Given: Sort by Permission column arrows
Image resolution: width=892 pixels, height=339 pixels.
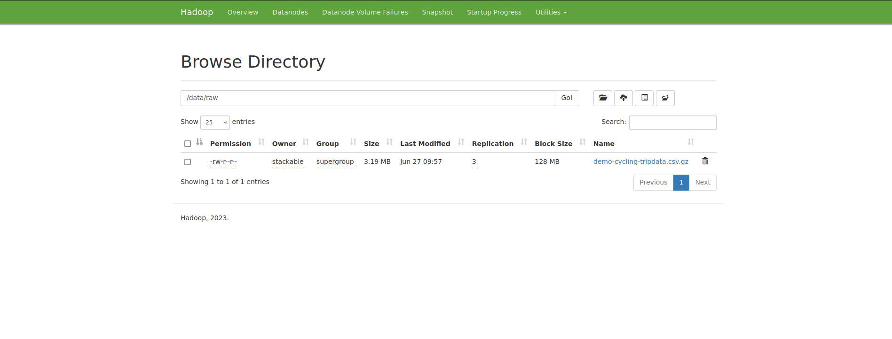Looking at the screenshot, I should 261,142.
